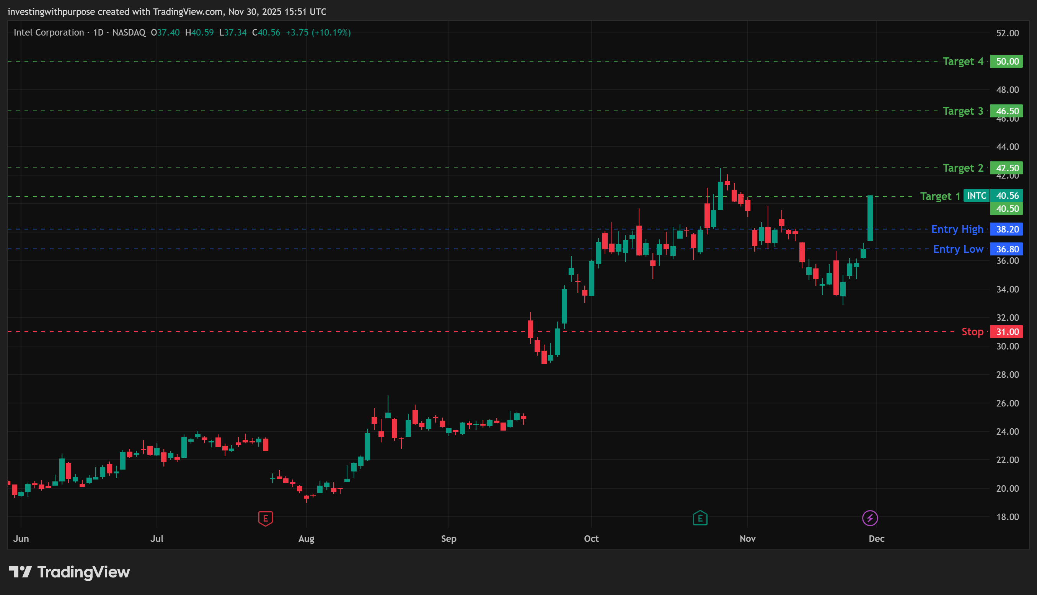Click the Target 3 price label 46.50
The width and height of the screenshot is (1037, 595).
tap(1006, 111)
